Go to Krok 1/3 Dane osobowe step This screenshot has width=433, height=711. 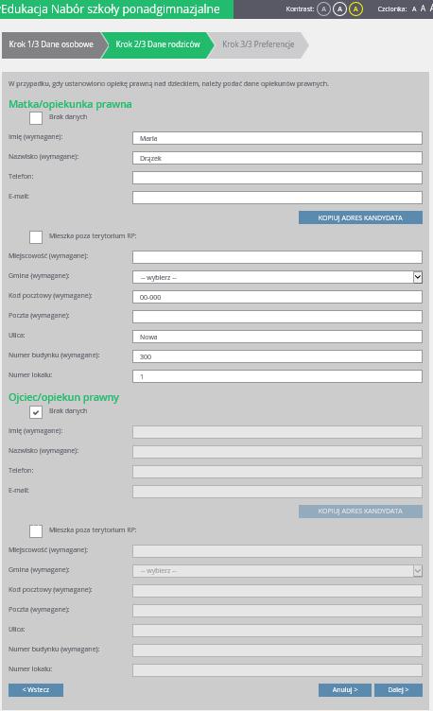[51, 44]
